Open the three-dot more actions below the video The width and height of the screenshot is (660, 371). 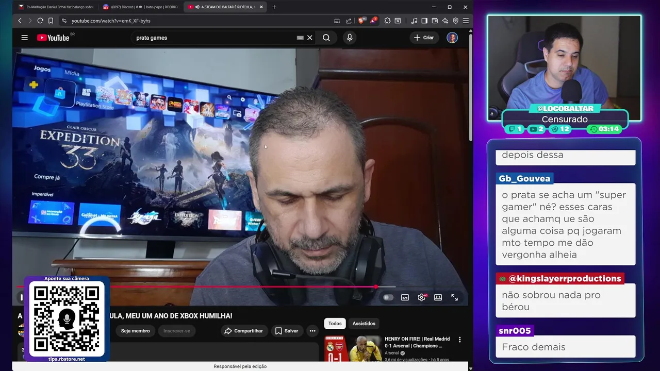click(x=312, y=331)
